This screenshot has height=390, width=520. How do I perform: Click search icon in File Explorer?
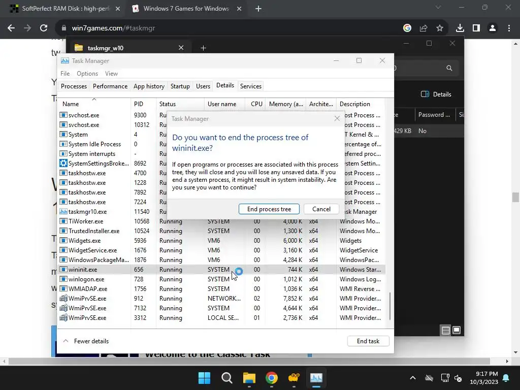pos(449,68)
